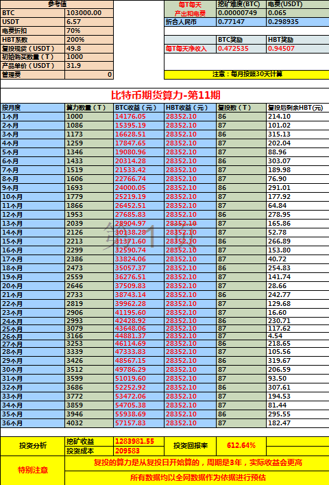Select the HBT收益（元） column header
The width and height of the screenshot is (329, 485).
click(x=190, y=108)
